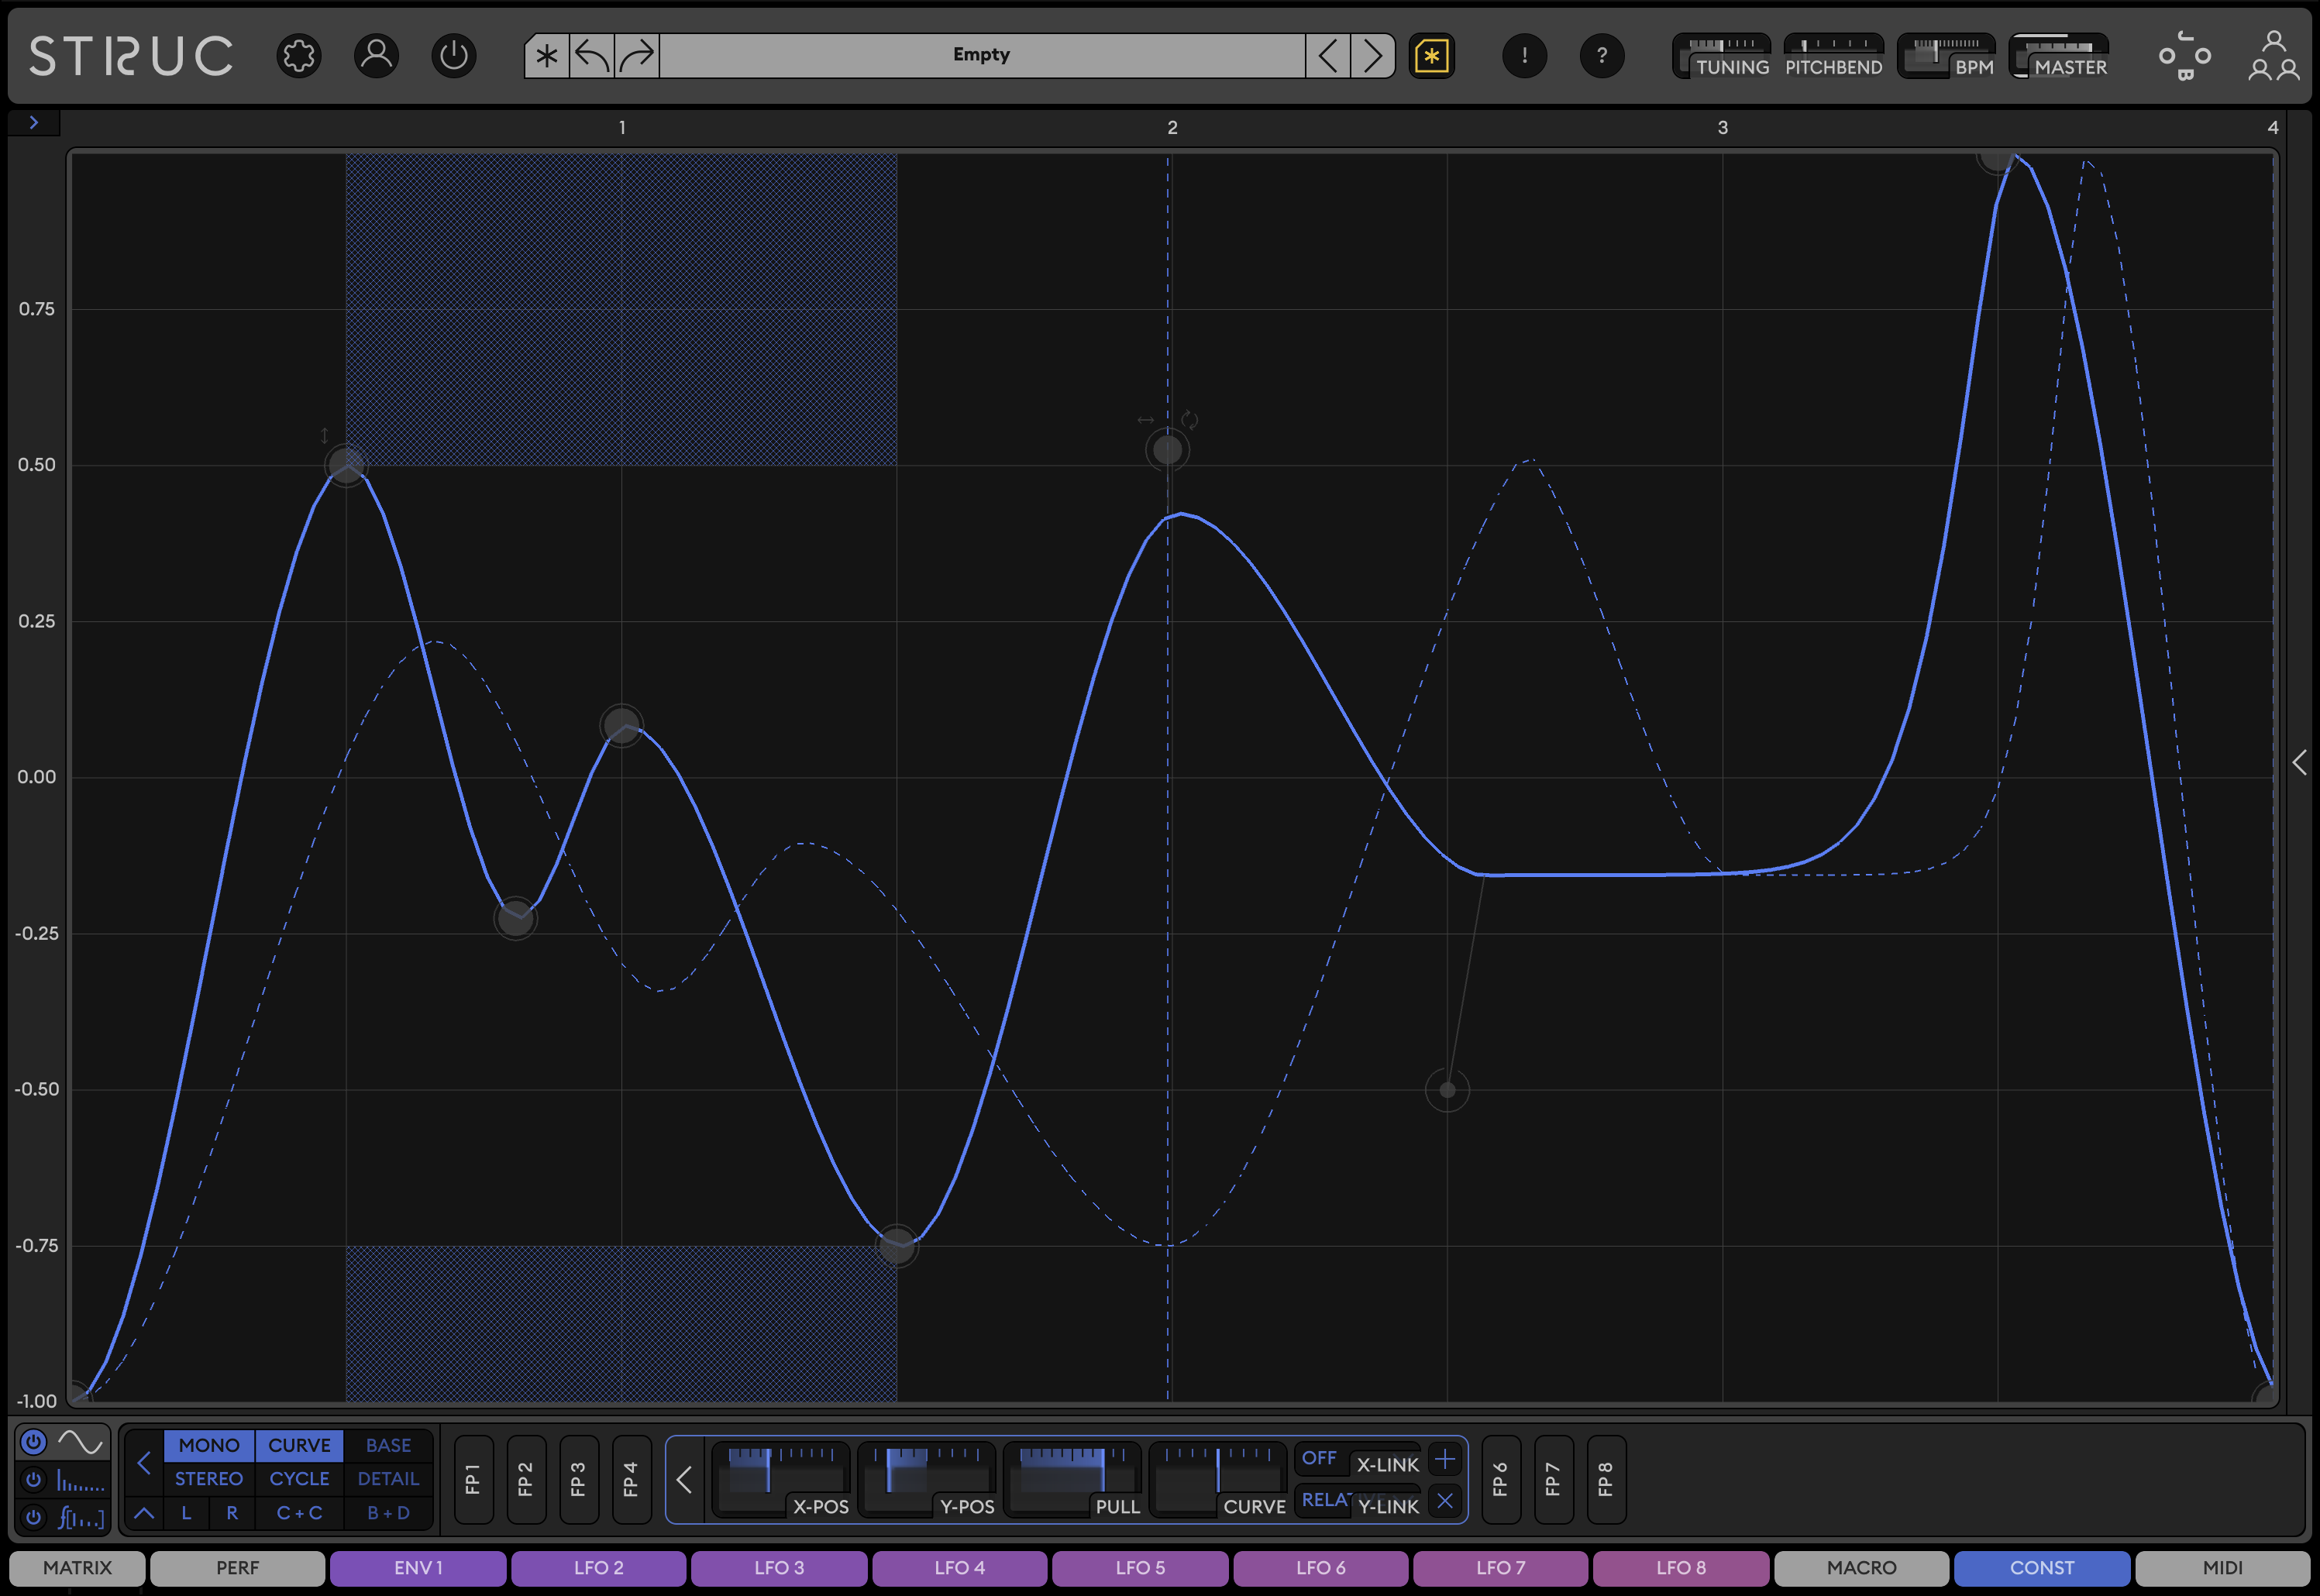Click the C+C button

pos(299,1513)
